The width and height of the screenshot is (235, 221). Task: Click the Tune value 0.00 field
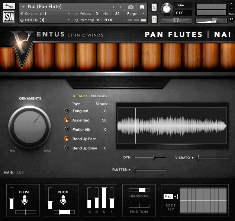coord(183,13)
